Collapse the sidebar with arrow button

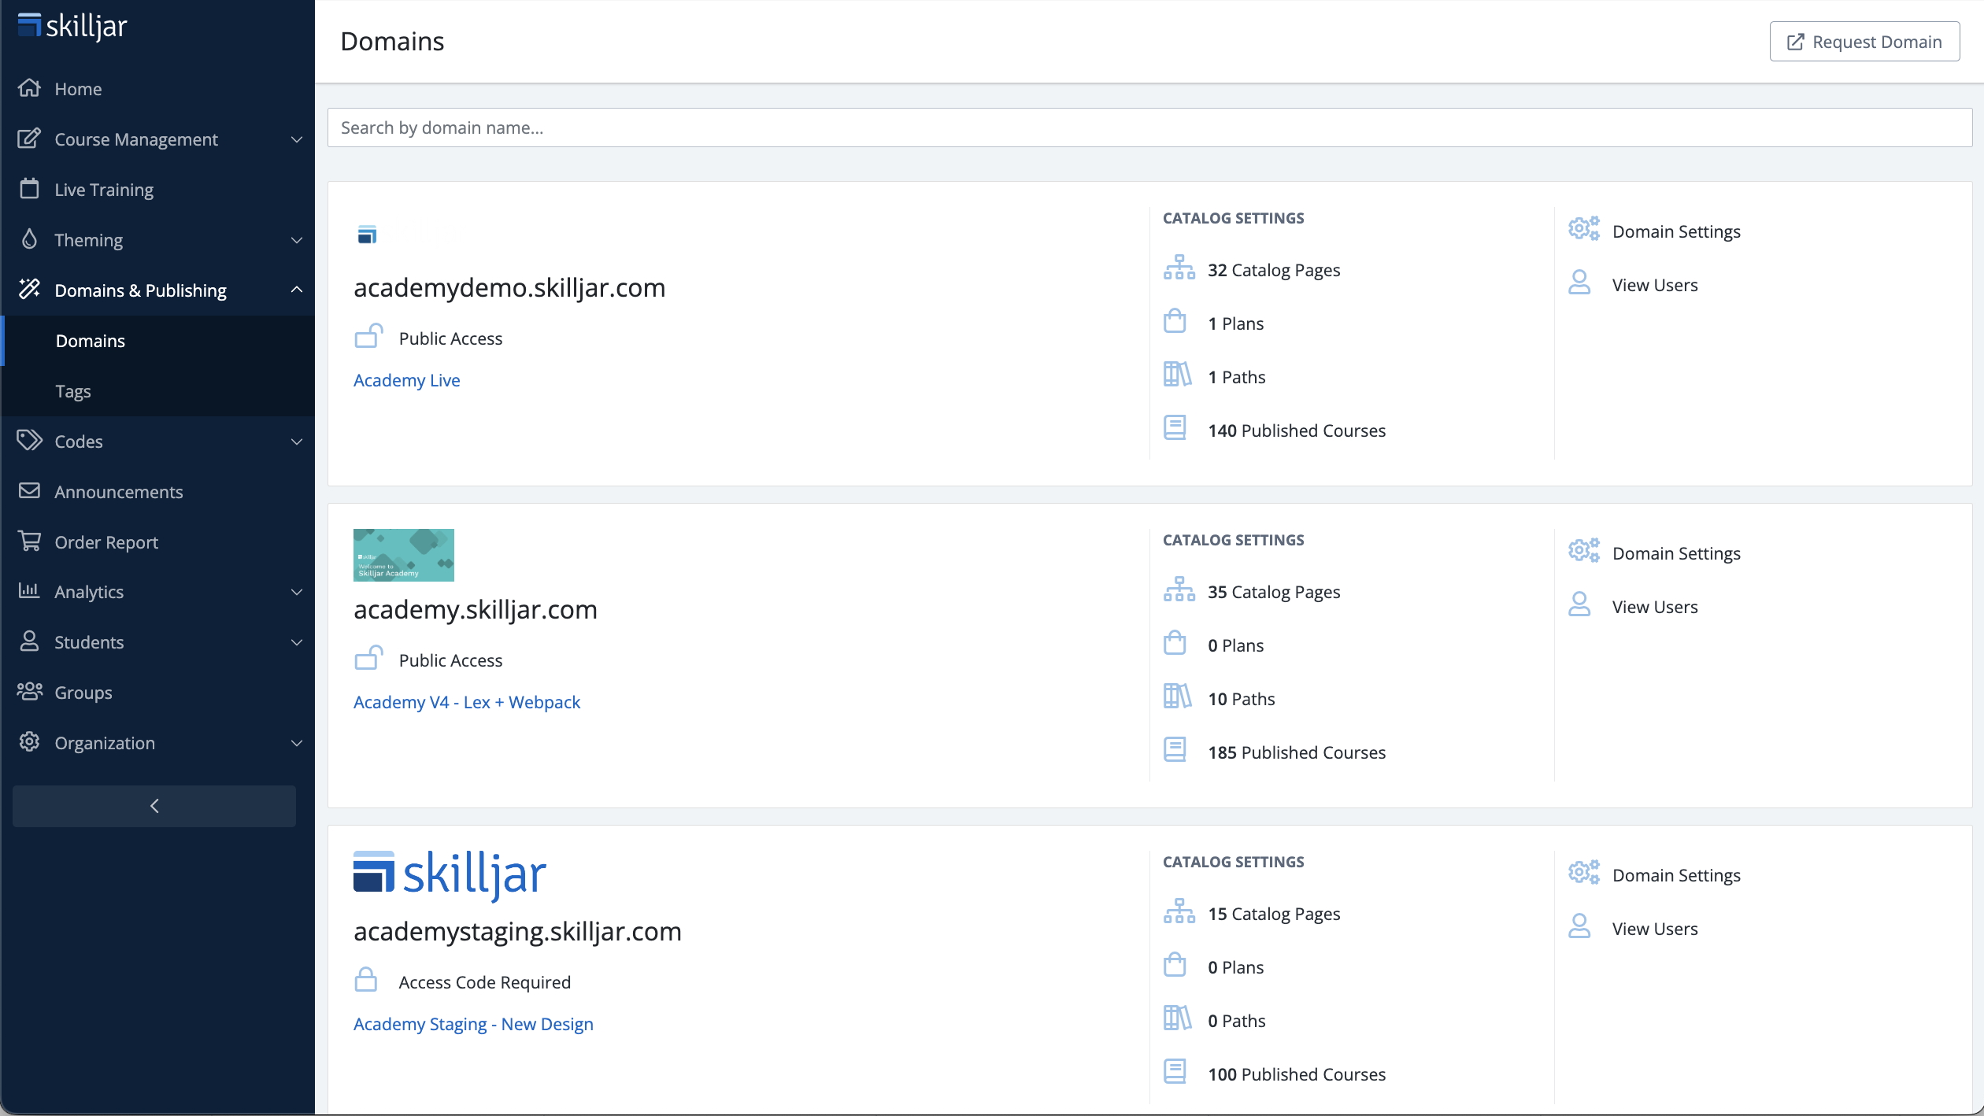click(x=154, y=806)
